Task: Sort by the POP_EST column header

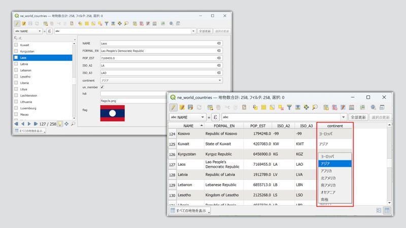Action: (258, 126)
